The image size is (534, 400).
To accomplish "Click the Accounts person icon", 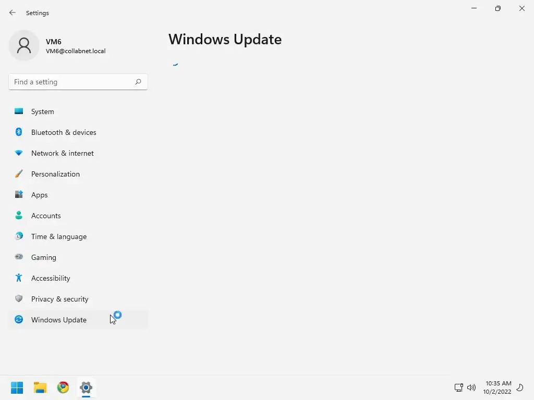I will pos(19,215).
